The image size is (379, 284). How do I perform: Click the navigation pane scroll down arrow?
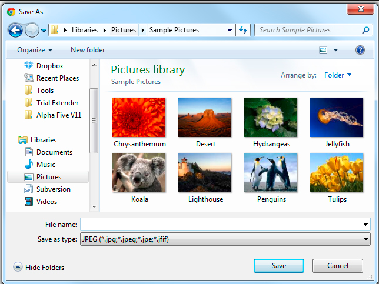pos(94,207)
